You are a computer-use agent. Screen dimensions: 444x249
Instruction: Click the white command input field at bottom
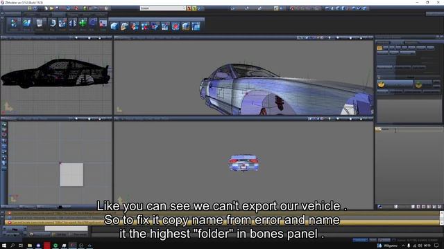click(67, 228)
